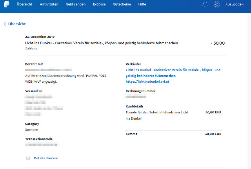Click the printer icon beside Details drucken

(28, 158)
